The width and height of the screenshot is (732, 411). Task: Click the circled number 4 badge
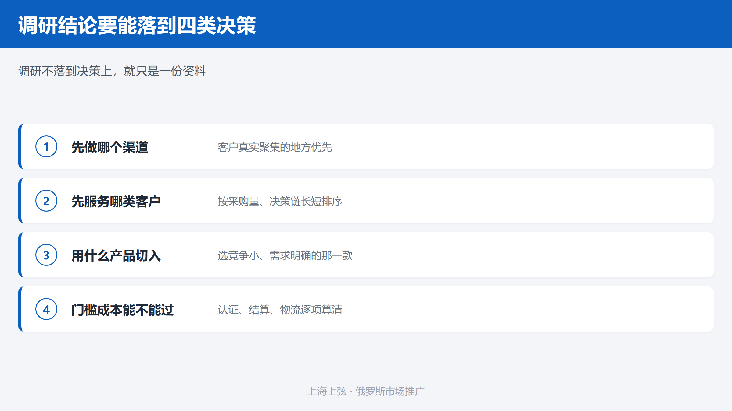(46, 309)
